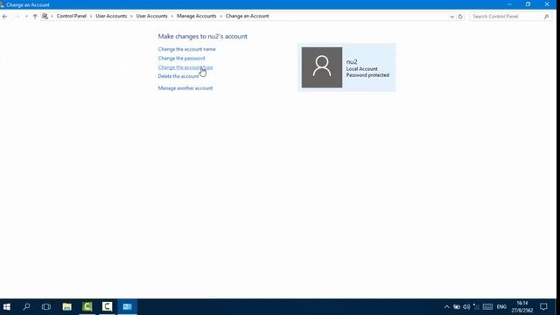Focus the Search Control Panel field
560x315 pixels.
coord(507,17)
